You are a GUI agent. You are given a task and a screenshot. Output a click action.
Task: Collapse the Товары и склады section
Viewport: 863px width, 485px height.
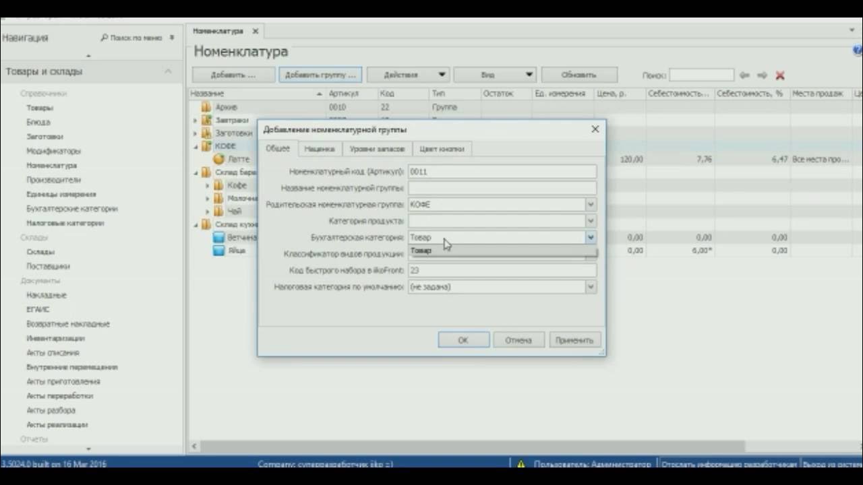point(168,71)
